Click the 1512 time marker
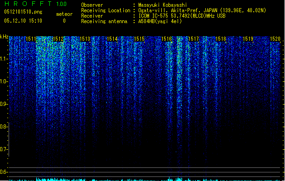 point(58,39)
